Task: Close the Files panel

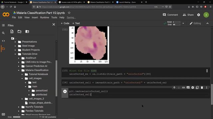Action: click(x=54, y=24)
